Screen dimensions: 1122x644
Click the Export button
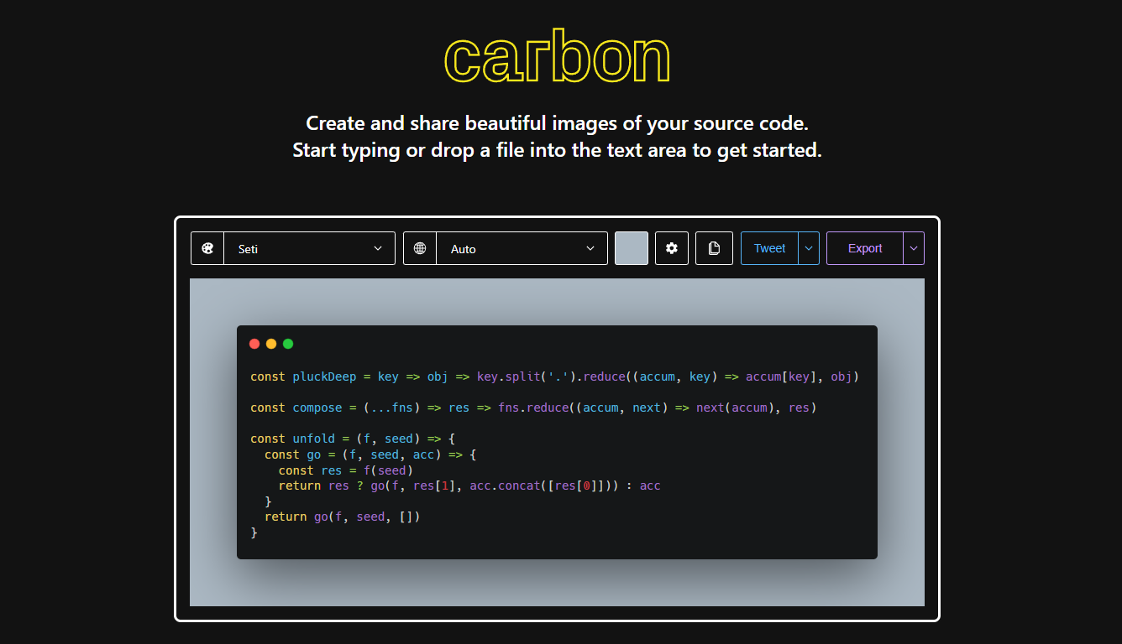tap(865, 248)
